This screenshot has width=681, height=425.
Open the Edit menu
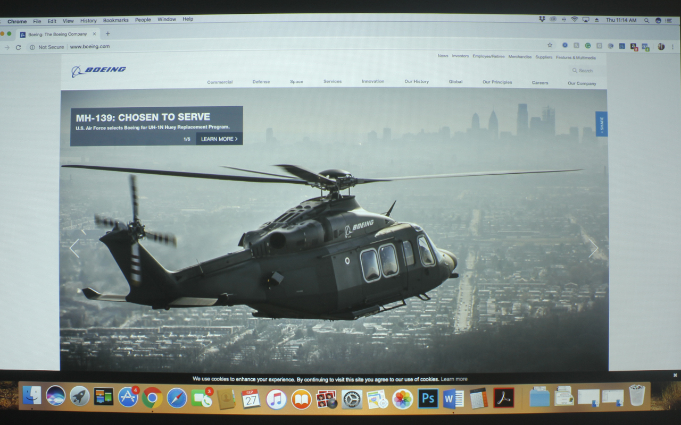52,21
